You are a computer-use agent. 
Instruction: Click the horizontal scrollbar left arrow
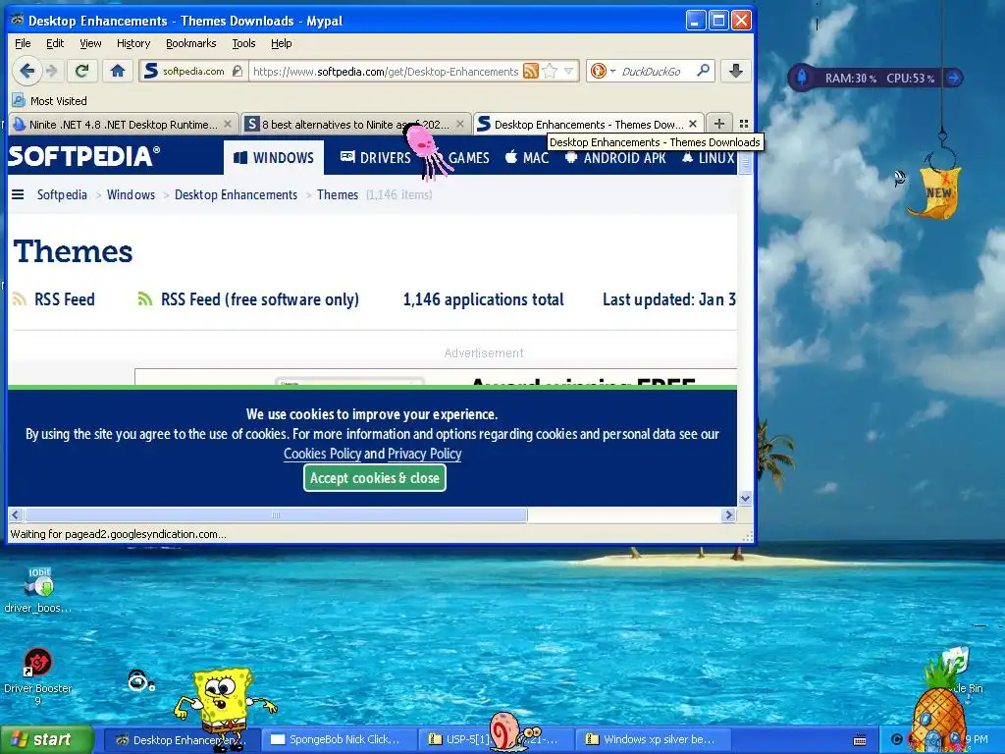(x=16, y=514)
